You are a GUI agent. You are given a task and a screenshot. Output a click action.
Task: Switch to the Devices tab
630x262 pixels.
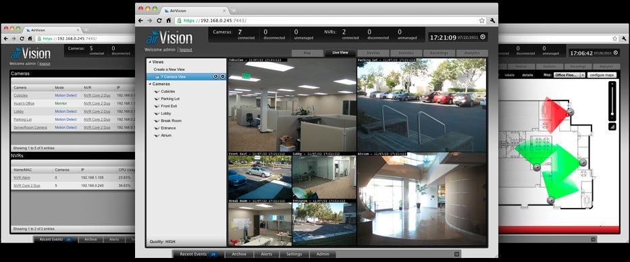(373, 53)
